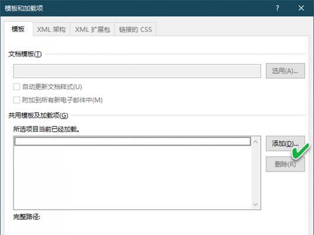Select the highlighted first row in add-ins list
Image resolution: width=314 pixels, height=235 pixels.
click(x=132, y=142)
